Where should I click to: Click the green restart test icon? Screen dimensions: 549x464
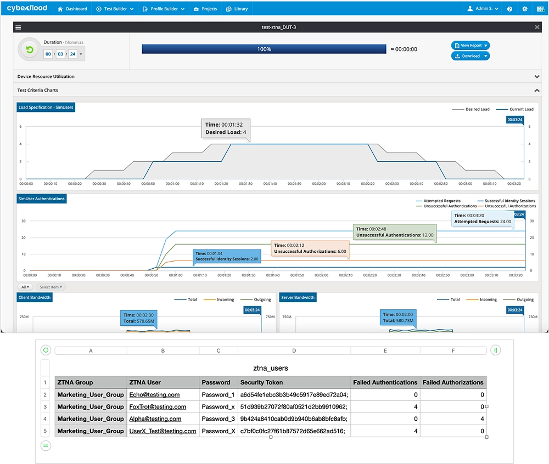coord(30,49)
